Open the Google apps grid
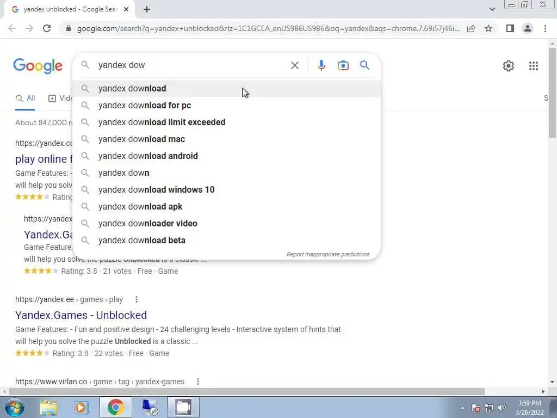Viewport: 557px width, 418px height. click(533, 66)
